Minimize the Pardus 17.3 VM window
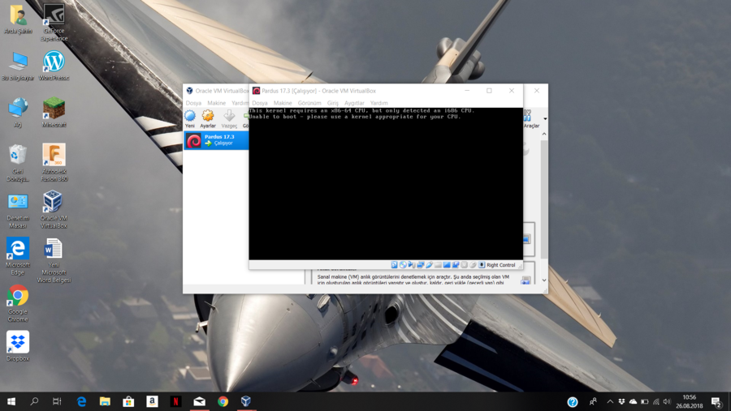Image resolution: width=731 pixels, height=411 pixels. [x=467, y=91]
